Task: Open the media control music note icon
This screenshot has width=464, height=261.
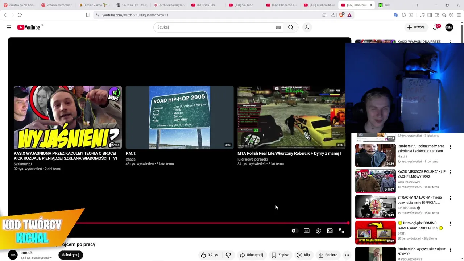Action: [422, 15]
